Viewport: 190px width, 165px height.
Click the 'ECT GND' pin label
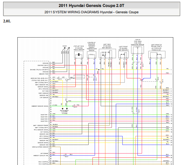pos(45,91)
